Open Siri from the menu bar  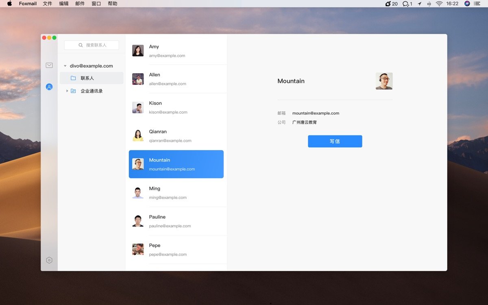(467, 4)
